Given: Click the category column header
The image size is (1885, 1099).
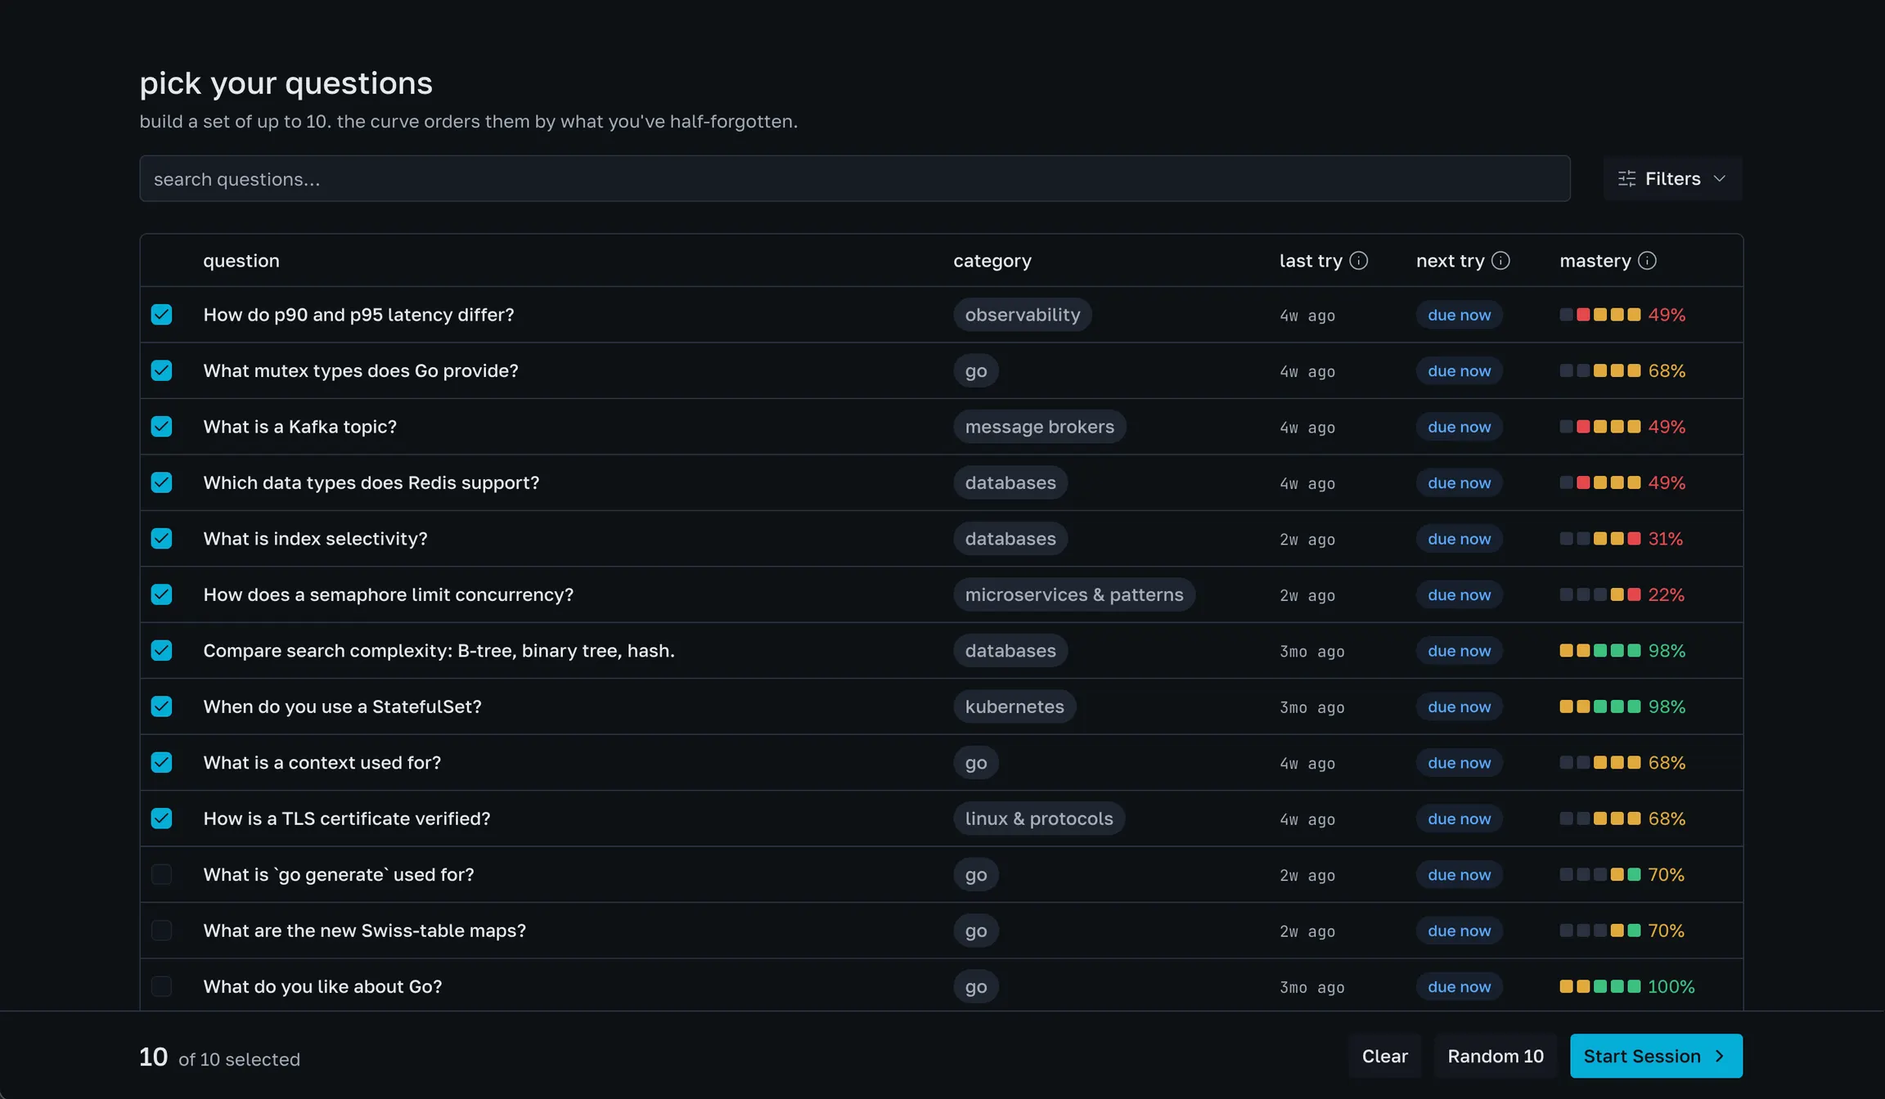Looking at the screenshot, I should tap(992, 260).
